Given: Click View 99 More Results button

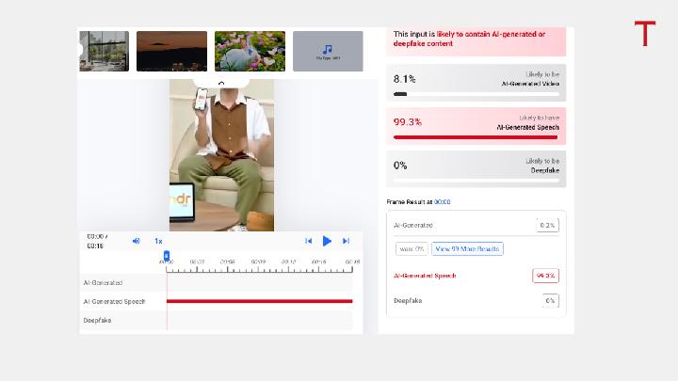Looking at the screenshot, I should pyautogui.click(x=467, y=248).
